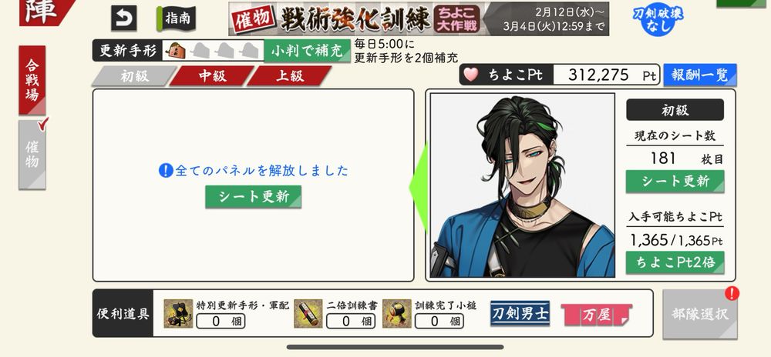Open the 合戦場 side tab
Screen dimensions: 771x357
click(x=32, y=81)
